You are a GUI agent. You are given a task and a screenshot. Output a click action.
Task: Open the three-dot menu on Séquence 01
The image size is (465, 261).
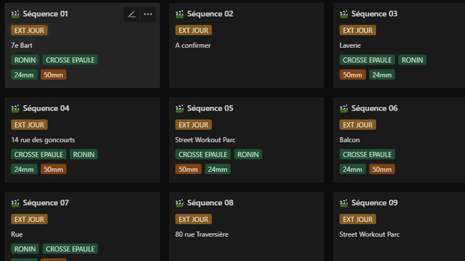148,14
